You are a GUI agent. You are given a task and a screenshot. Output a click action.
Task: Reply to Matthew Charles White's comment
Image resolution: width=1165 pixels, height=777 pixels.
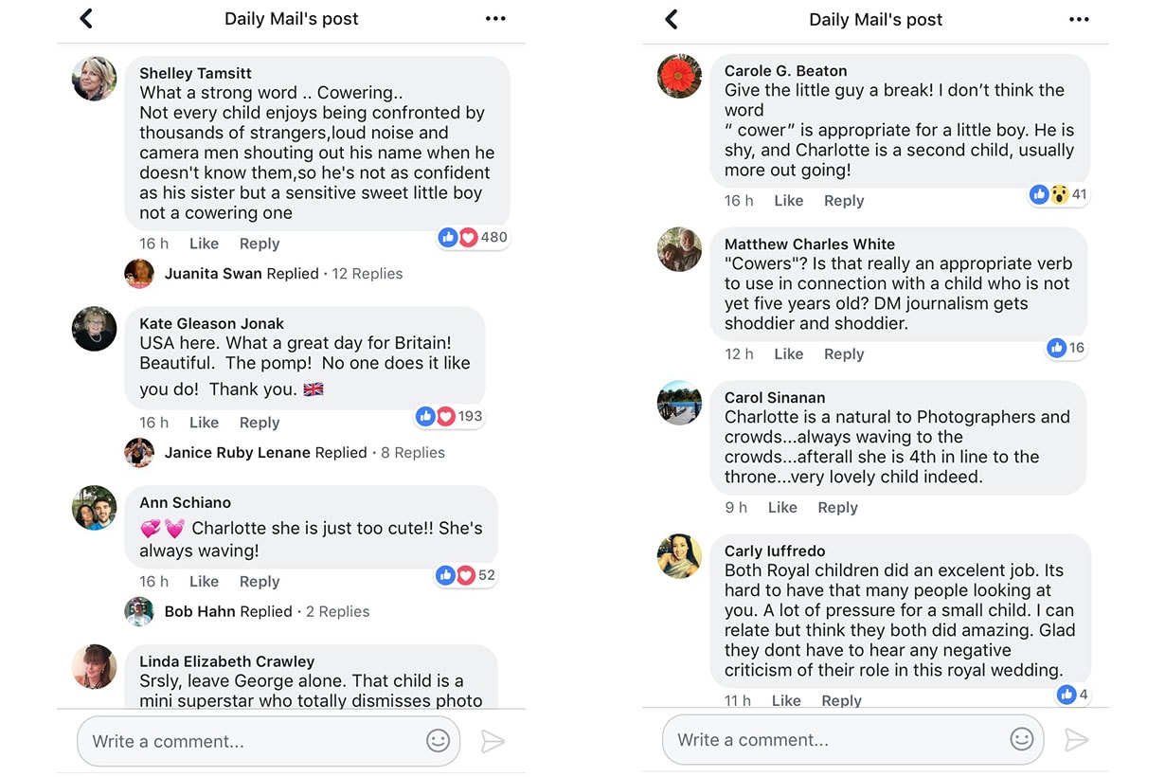click(843, 353)
